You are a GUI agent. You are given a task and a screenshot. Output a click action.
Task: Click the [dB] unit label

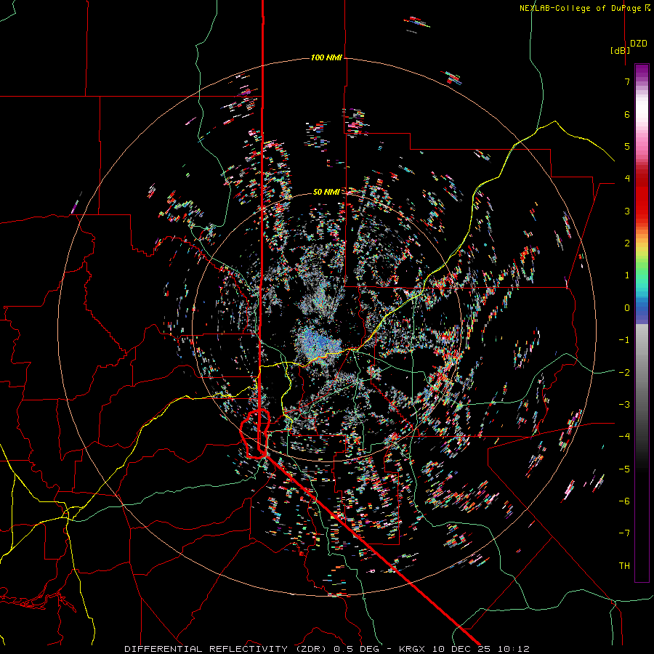[621, 50]
